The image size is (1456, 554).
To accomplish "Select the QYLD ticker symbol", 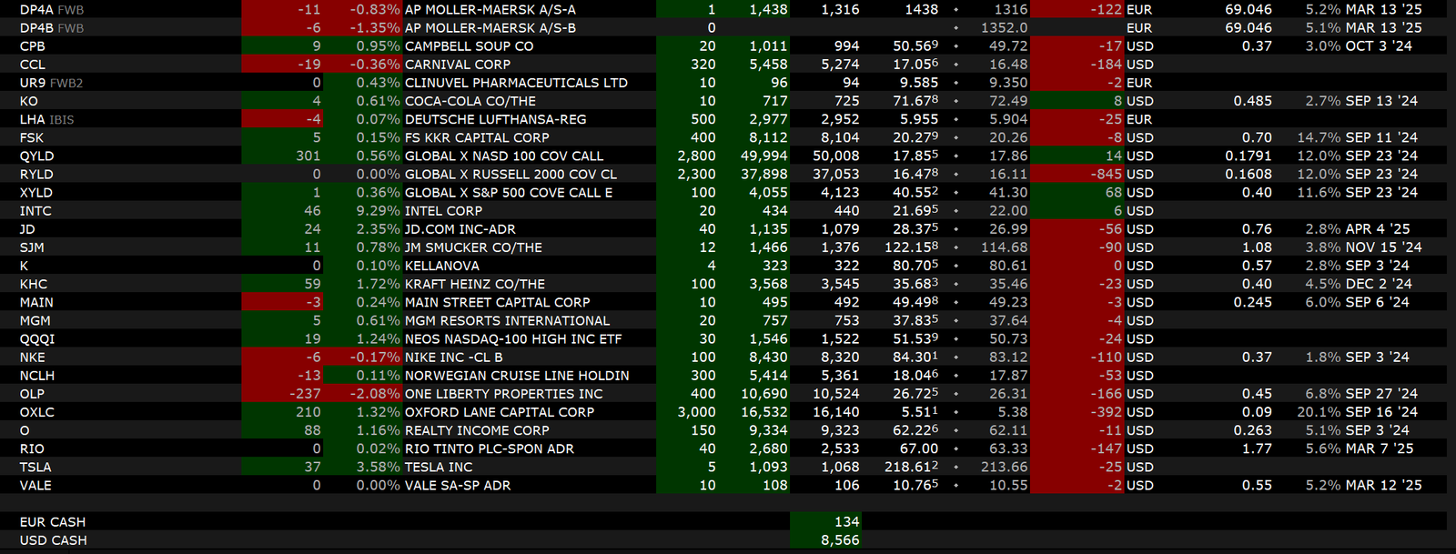I will click(36, 156).
